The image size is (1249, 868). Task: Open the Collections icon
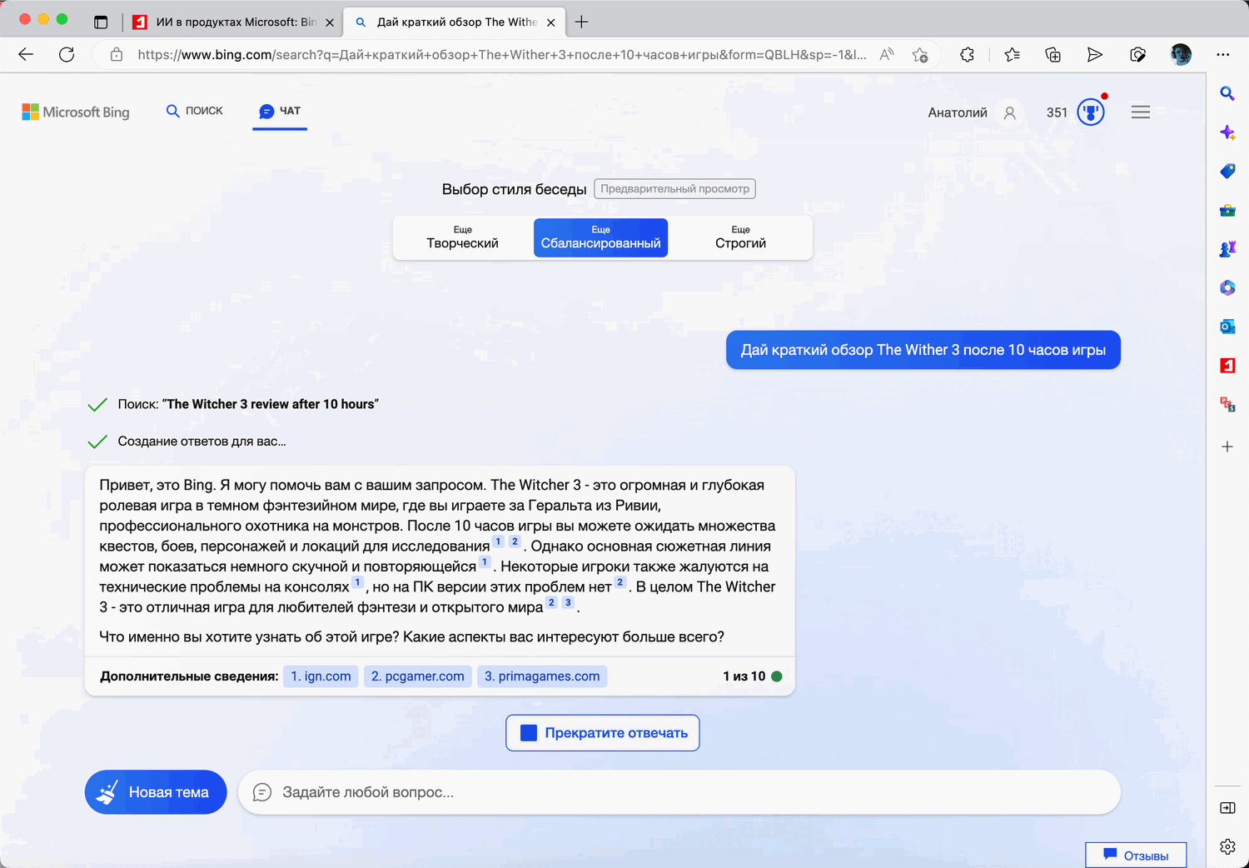click(1052, 55)
